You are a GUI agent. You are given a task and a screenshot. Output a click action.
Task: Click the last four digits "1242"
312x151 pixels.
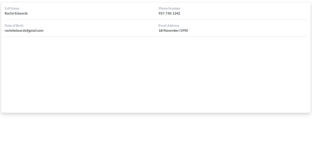[176, 13]
